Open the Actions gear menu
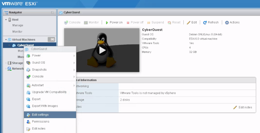The image size is (260, 133). click(x=232, y=22)
